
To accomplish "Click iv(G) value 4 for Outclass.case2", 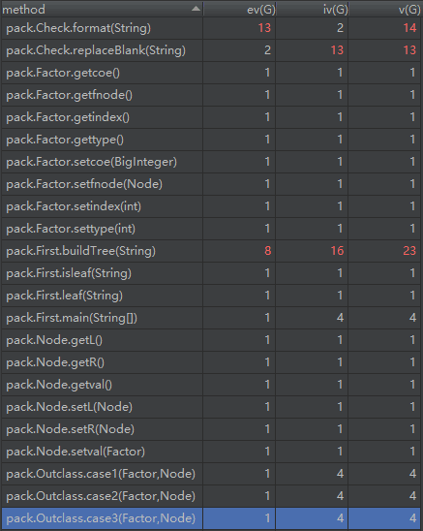I will pos(340,496).
